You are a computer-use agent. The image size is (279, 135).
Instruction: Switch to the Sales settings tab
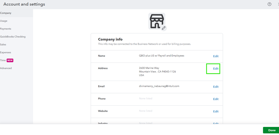coord(3,45)
